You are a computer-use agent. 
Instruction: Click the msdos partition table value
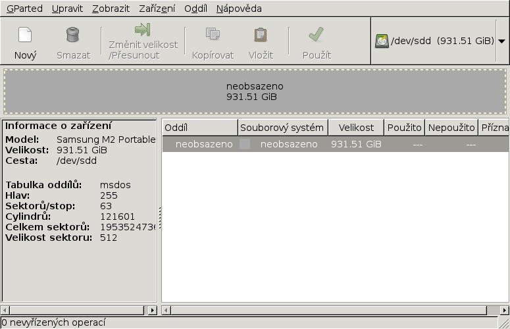tap(115, 185)
